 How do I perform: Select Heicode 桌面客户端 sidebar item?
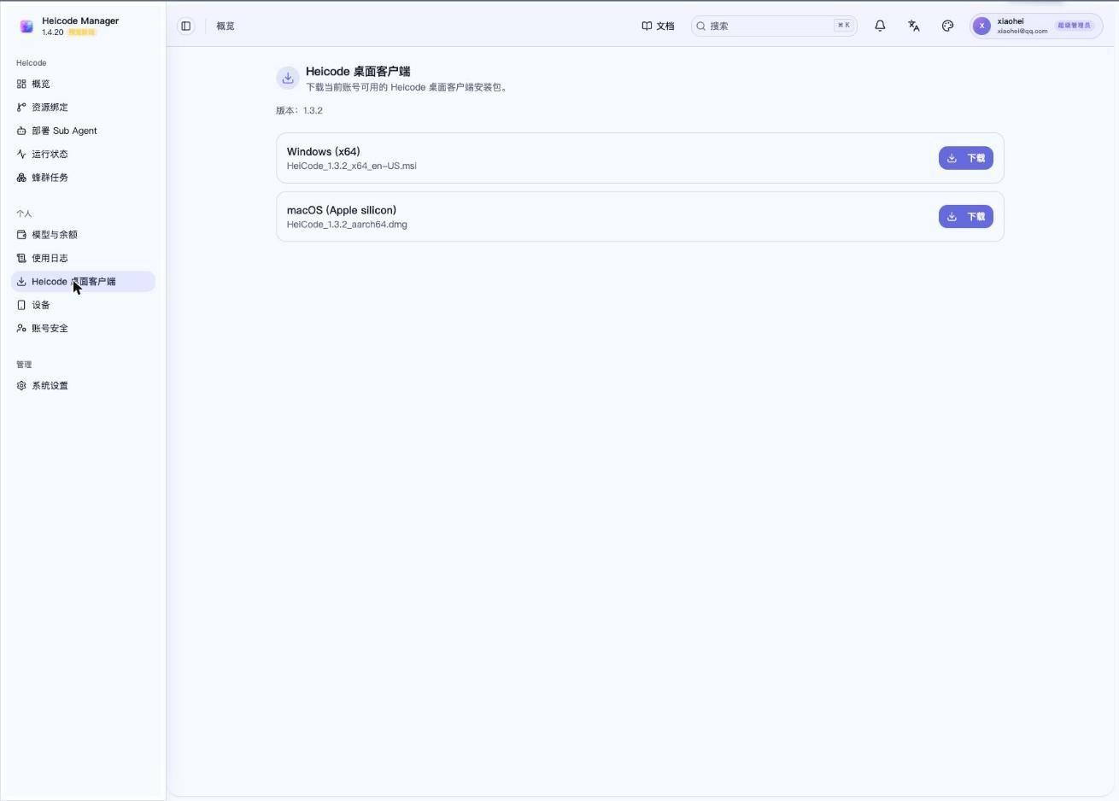[83, 281]
